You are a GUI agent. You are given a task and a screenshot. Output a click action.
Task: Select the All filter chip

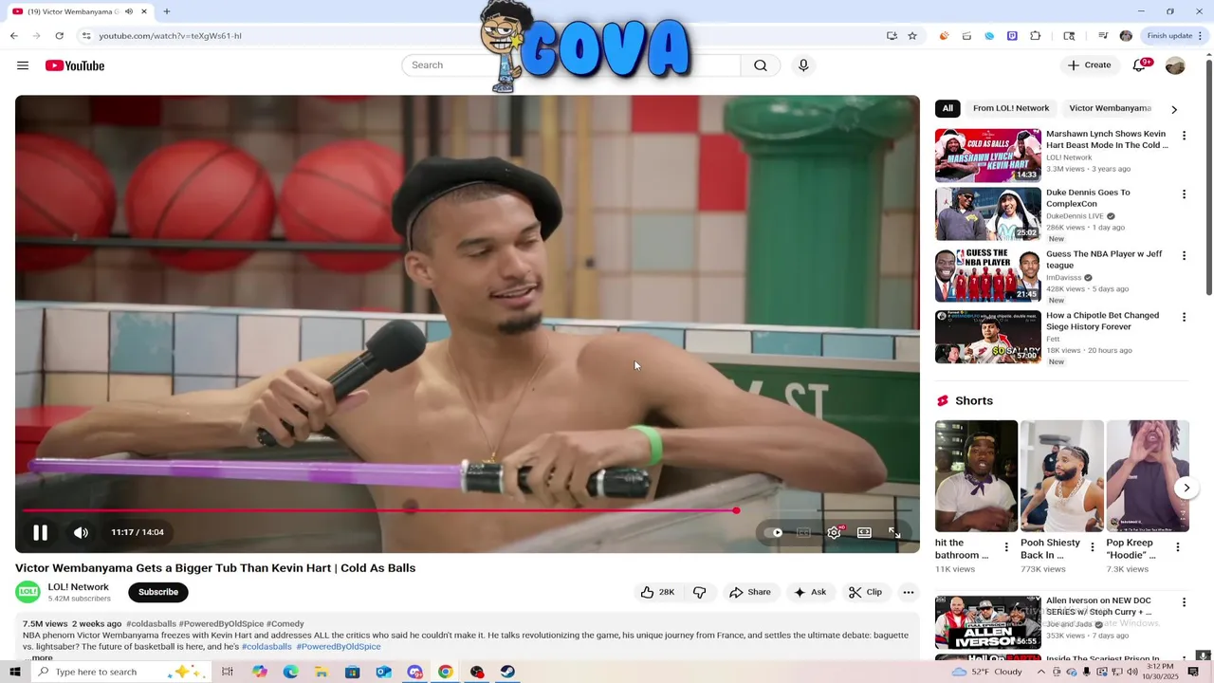(x=947, y=108)
